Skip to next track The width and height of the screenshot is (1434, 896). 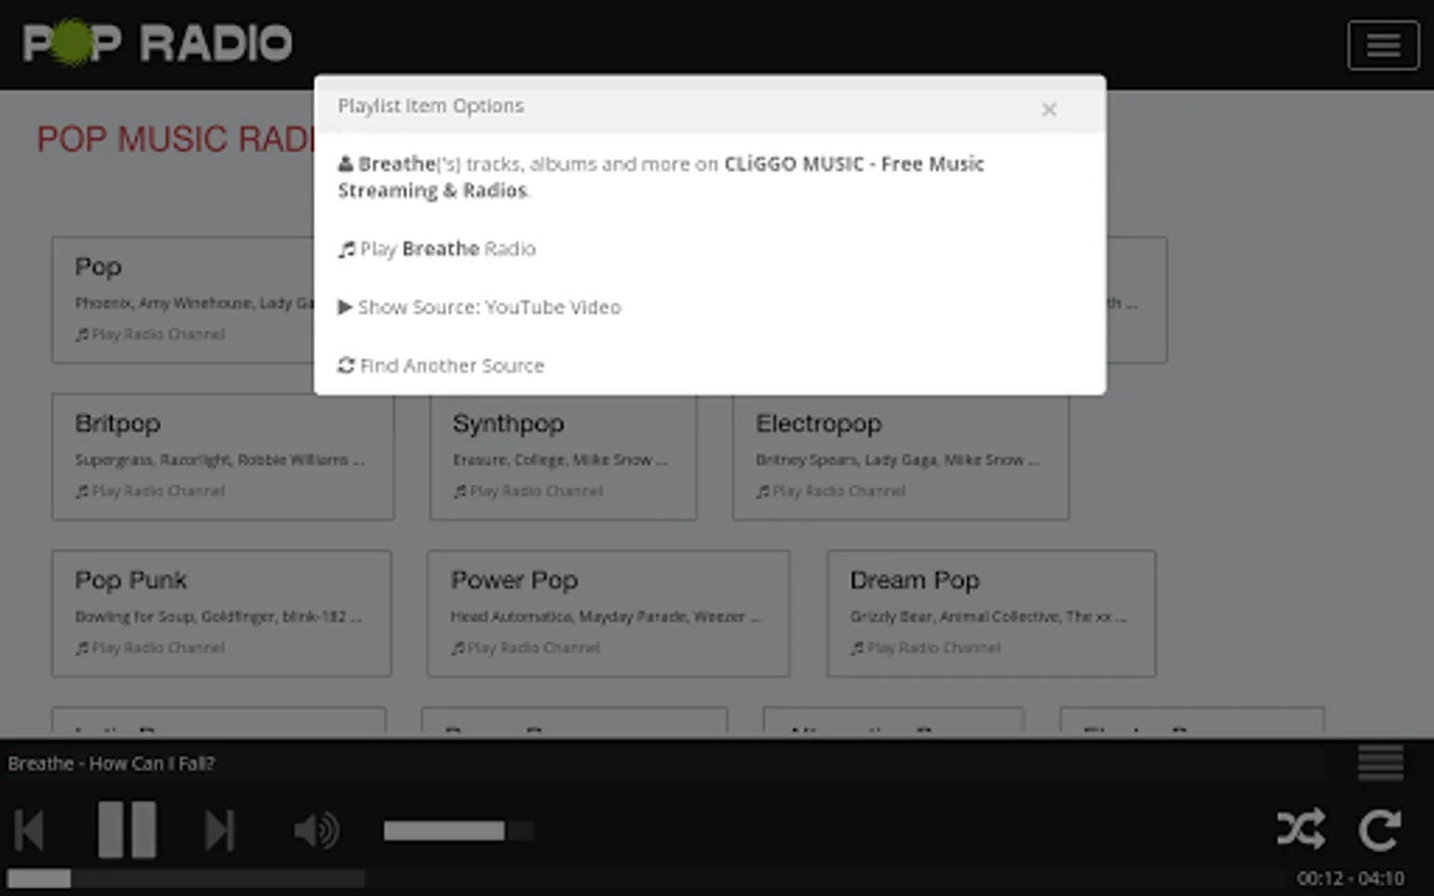(219, 830)
